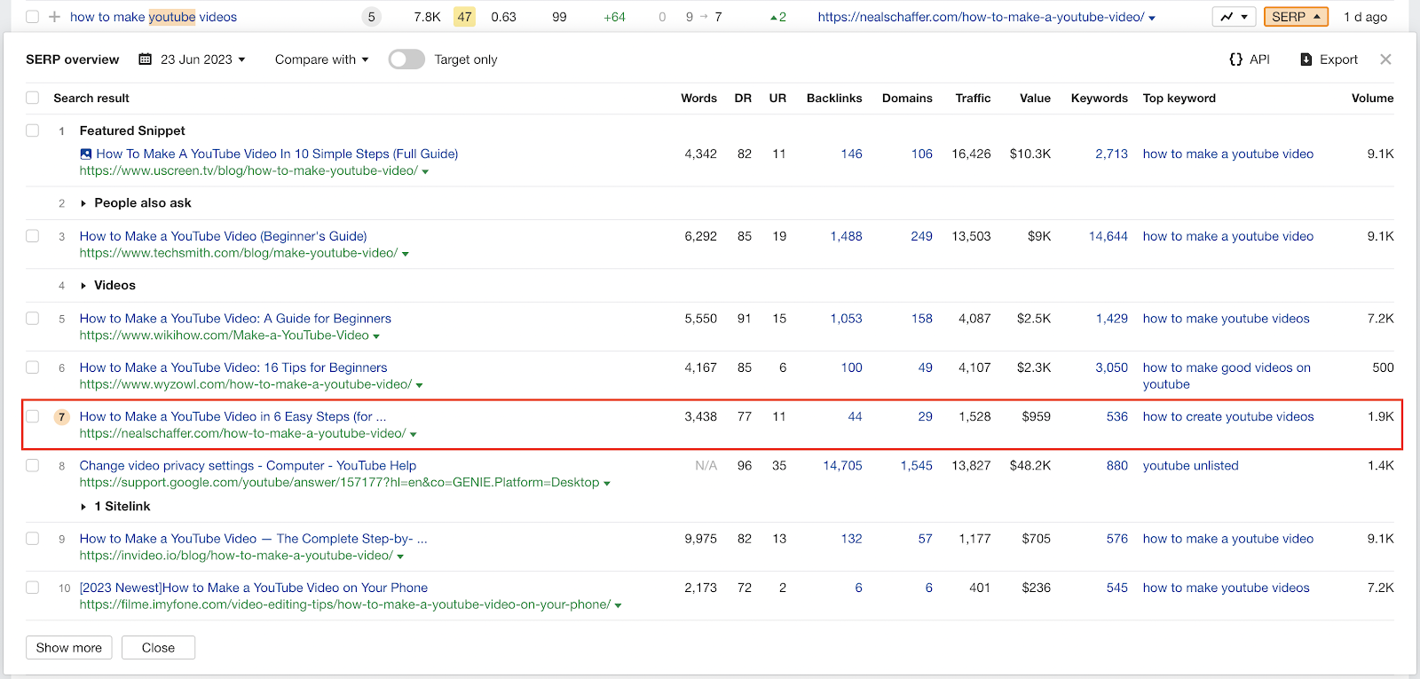Click keywords count 14,644
The image size is (1420, 679).
click(x=1108, y=236)
